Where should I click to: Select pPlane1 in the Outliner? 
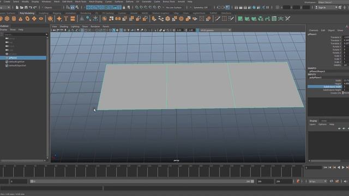[23, 58]
